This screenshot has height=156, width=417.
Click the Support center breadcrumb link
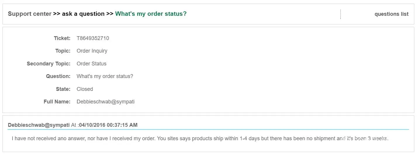click(30, 14)
